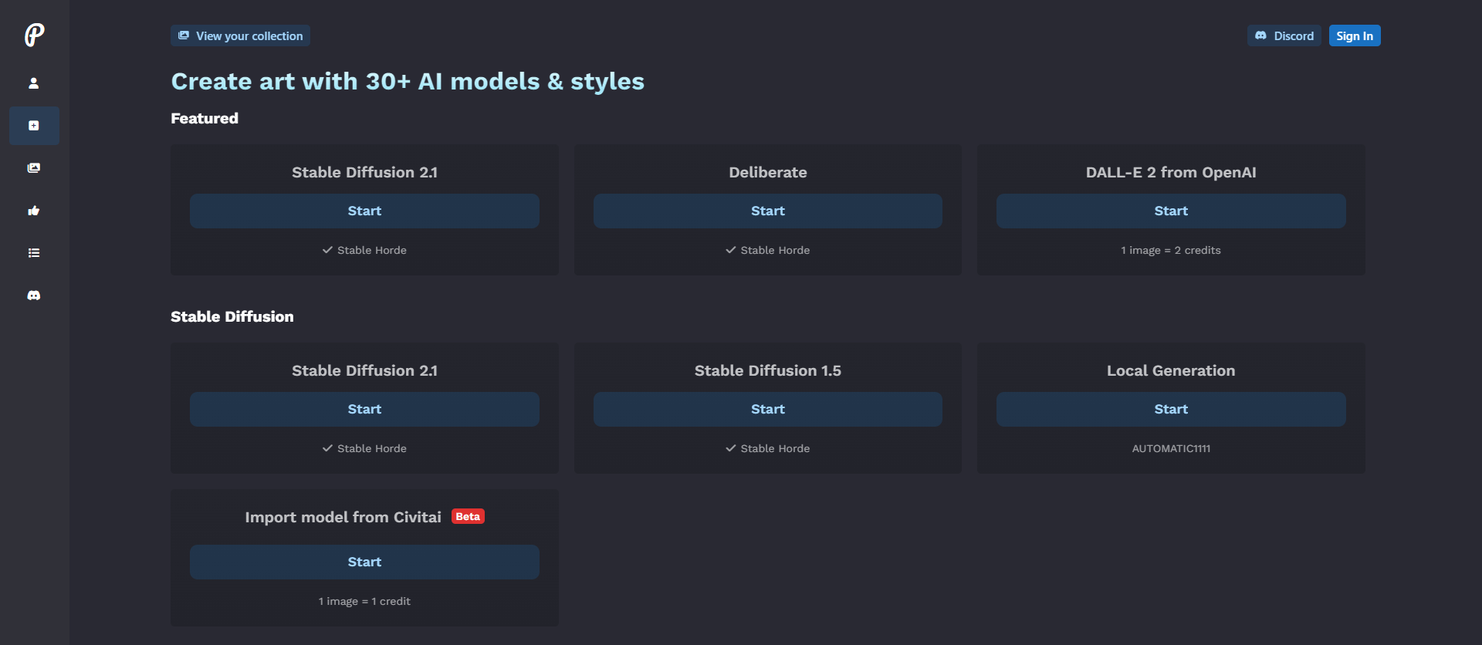This screenshot has height=645, width=1482.
Task: Click the Pixelz logo in sidebar
Action: coord(34,35)
